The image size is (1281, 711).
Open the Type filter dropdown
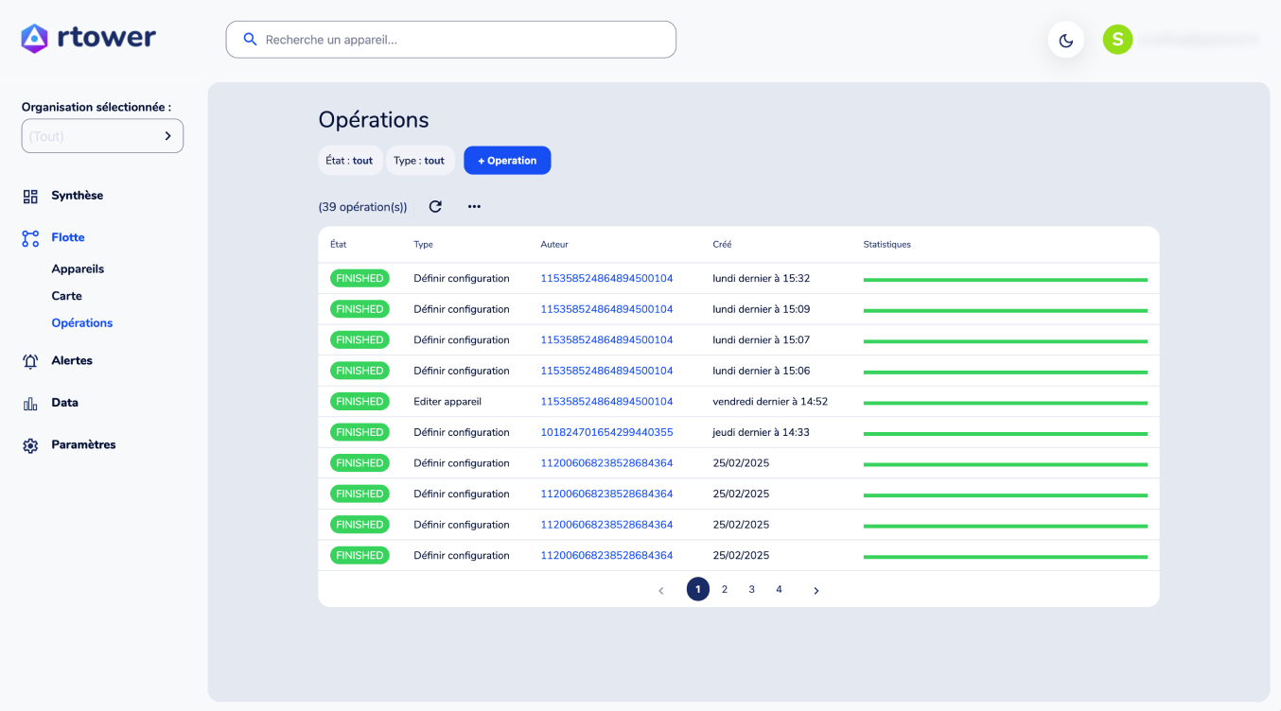[419, 161]
